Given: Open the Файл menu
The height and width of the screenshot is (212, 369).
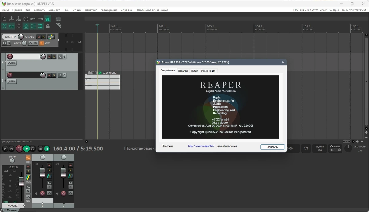Looking at the screenshot, I should click(5, 10).
